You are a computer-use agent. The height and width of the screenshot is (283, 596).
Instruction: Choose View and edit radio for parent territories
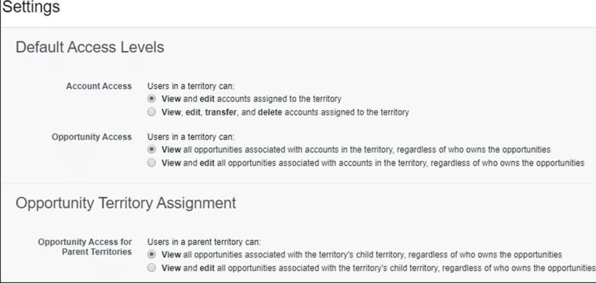[152, 268]
